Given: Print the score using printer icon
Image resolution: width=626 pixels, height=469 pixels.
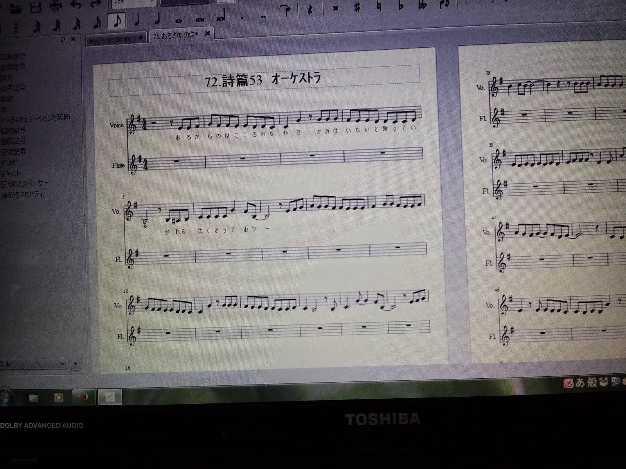Looking at the screenshot, I should [56, 6].
